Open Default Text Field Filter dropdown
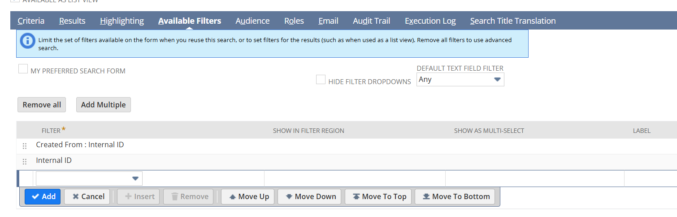This screenshot has height=217, width=677. [x=460, y=80]
